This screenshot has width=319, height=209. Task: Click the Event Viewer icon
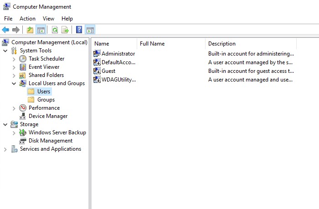23,67
